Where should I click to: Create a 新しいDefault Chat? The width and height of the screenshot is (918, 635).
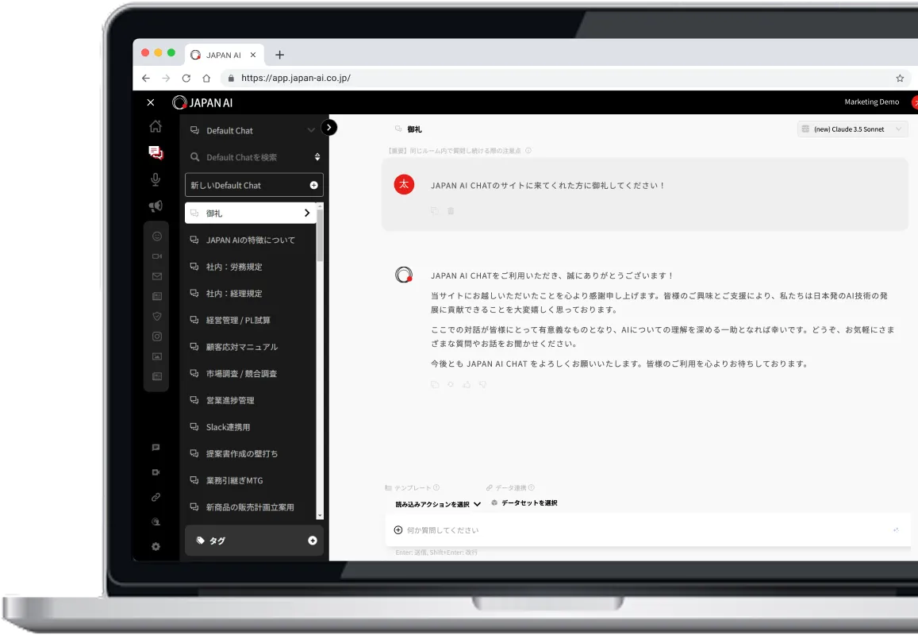254,185
